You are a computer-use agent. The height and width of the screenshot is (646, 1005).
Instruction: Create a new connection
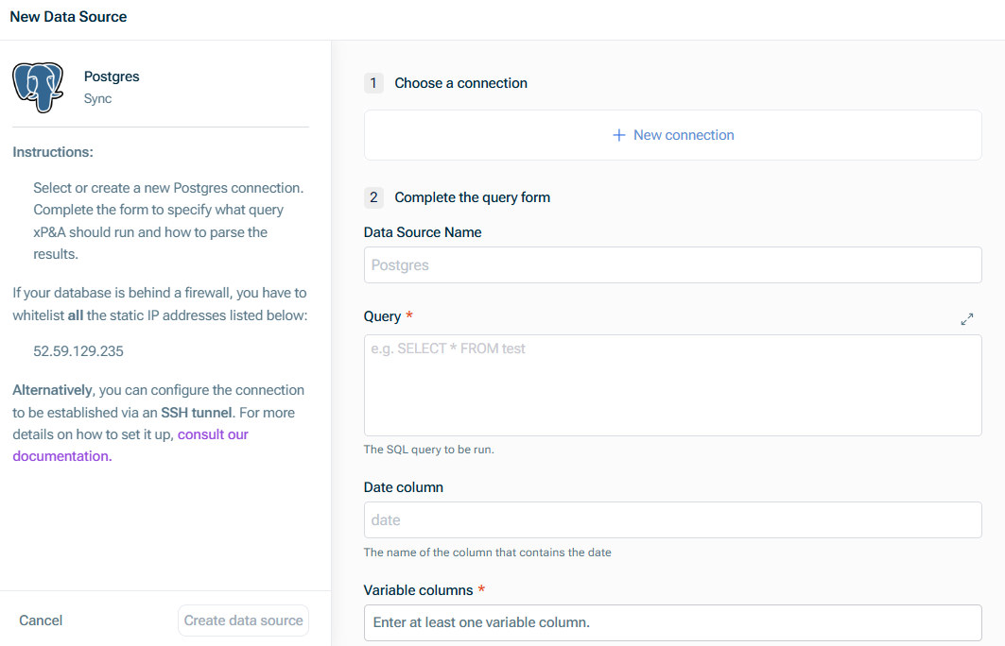tap(672, 135)
